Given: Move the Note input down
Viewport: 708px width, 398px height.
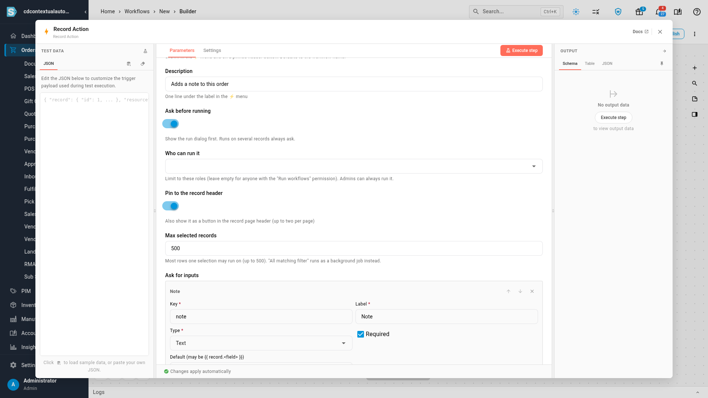Looking at the screenshot, I should [x=520, y=291].
